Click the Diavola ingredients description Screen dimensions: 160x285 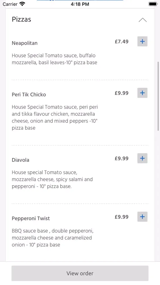point(52,179)
